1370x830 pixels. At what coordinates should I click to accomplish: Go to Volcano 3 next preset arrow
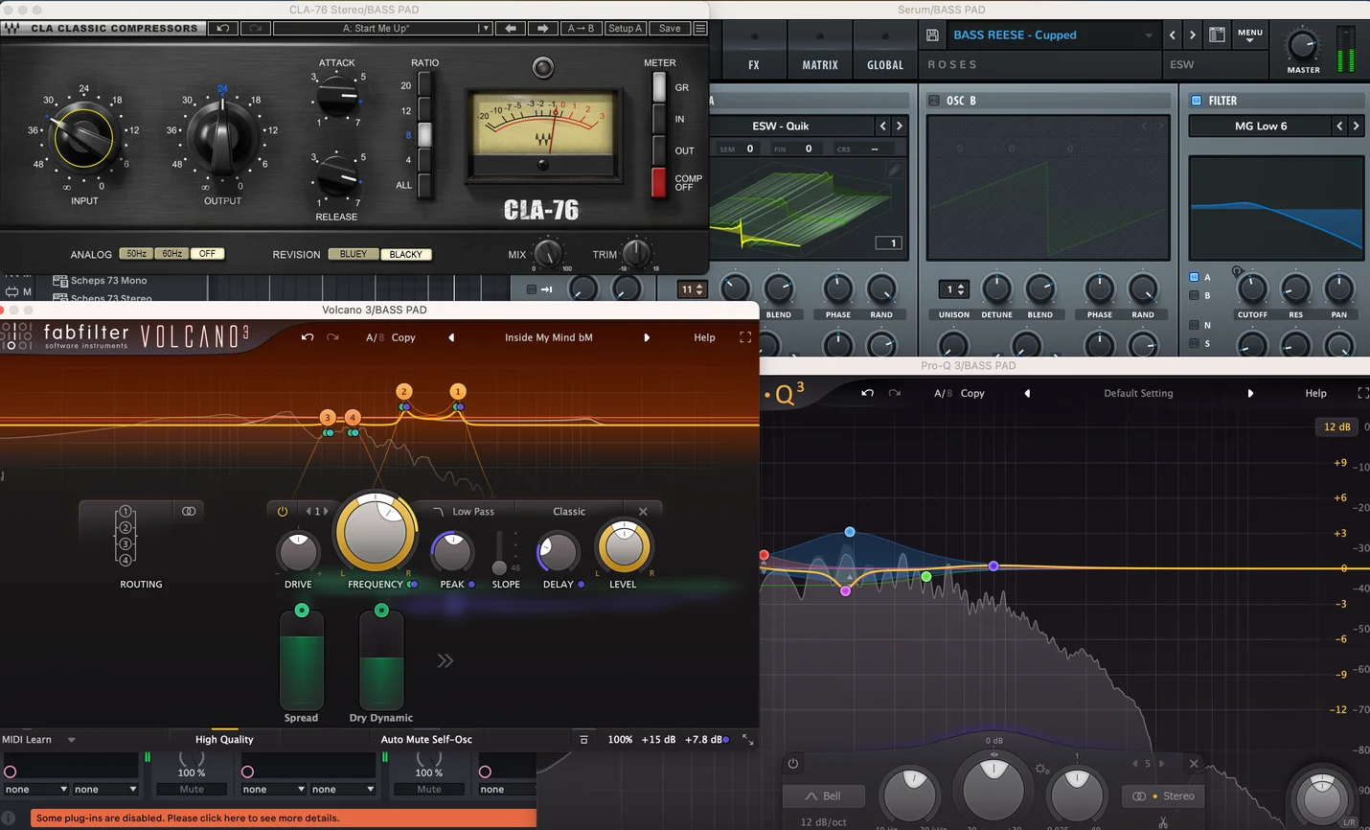click(647, 337)
